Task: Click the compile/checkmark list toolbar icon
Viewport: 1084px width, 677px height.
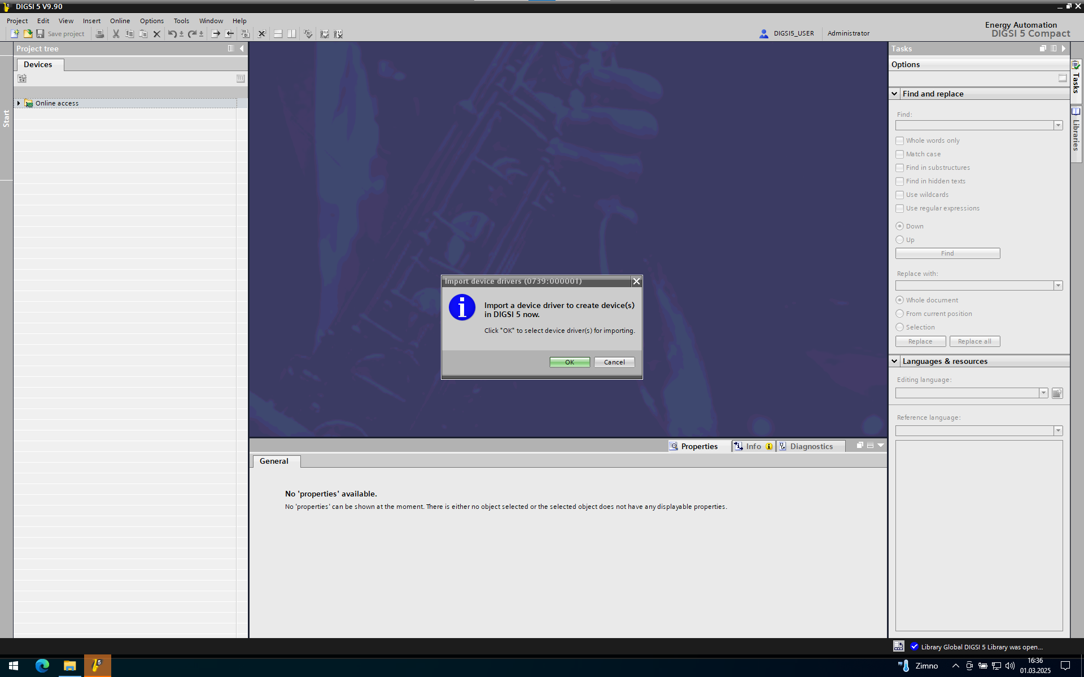Action: (x=308, y=34)
